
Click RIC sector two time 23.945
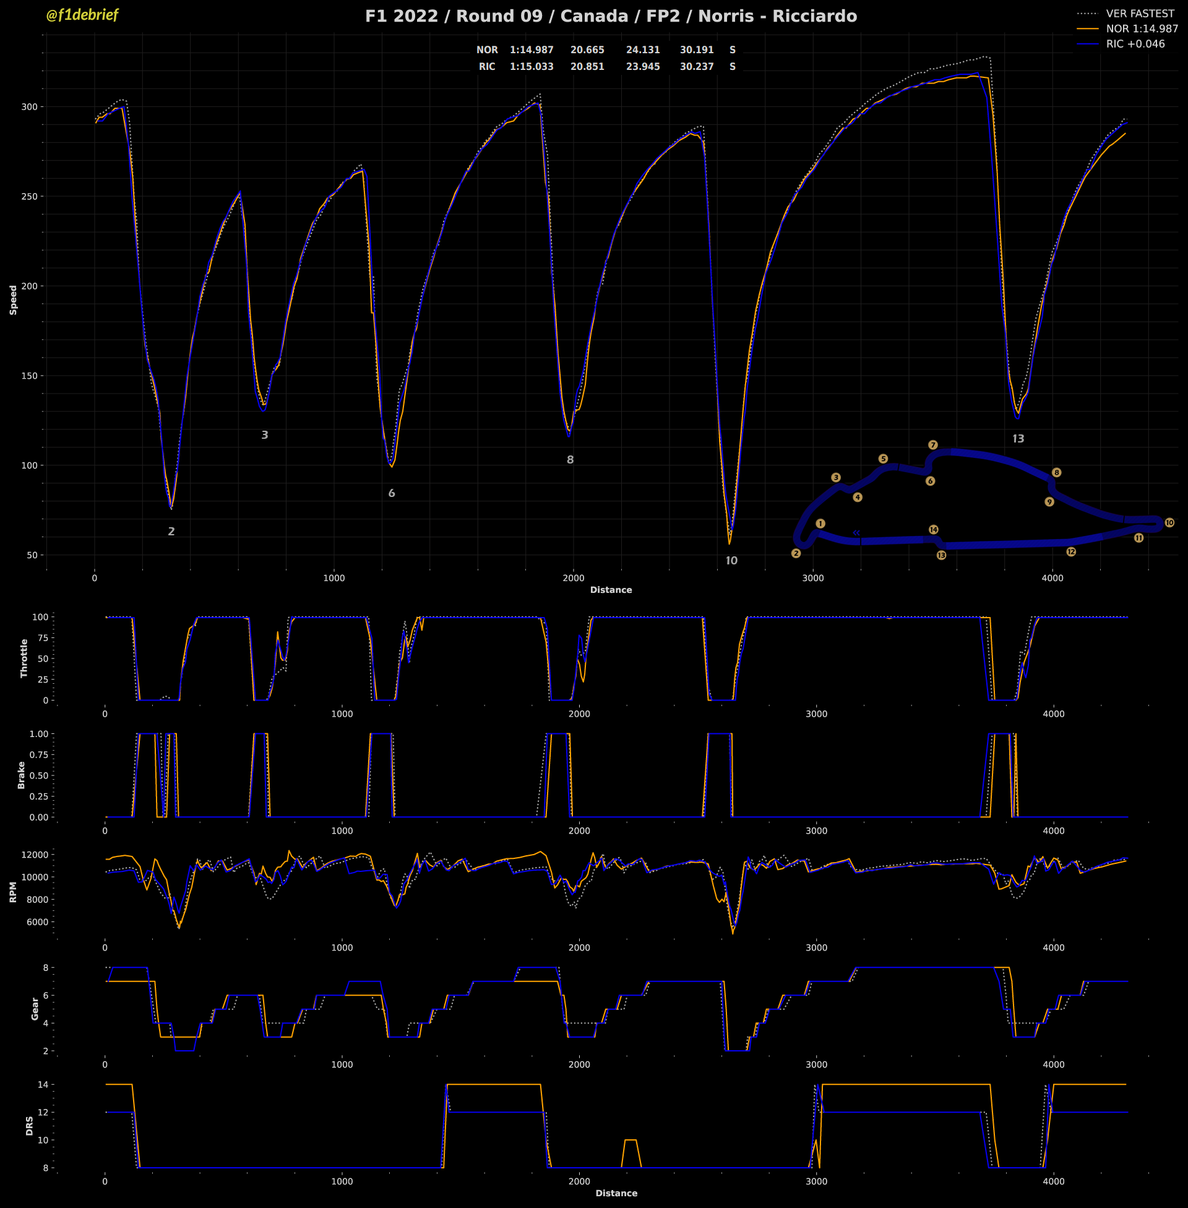(x=643, y=67)
